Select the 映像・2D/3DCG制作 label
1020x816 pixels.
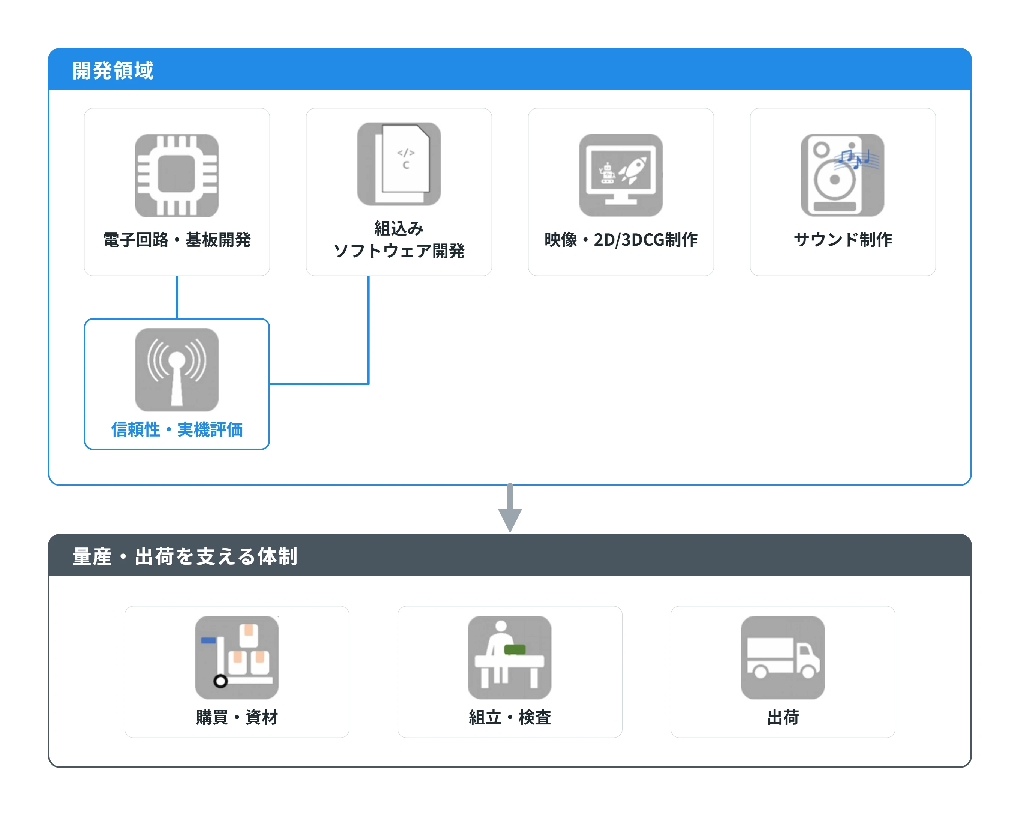click(x=621, y=240)
